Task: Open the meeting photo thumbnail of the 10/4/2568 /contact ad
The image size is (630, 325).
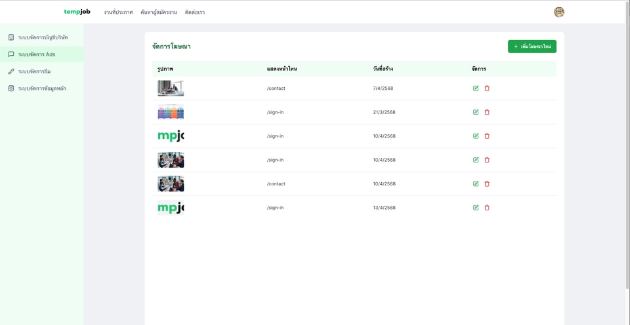Action: 171,183
